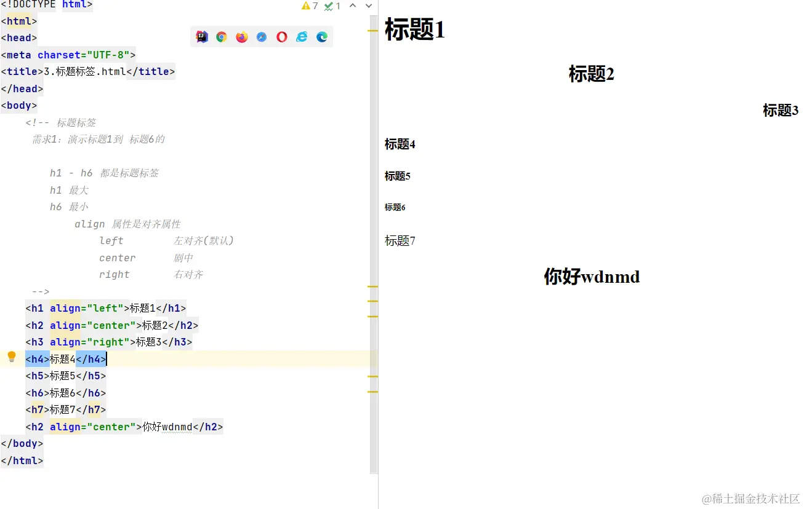Click the closing </body> tag

[x=22, y=443]
